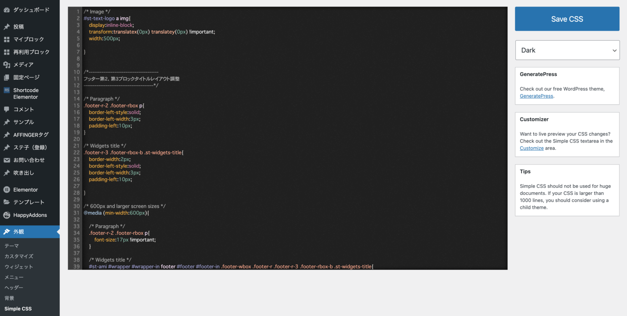Click the 固定ページ pages icon
627x316 pixels.
point(7,77)
